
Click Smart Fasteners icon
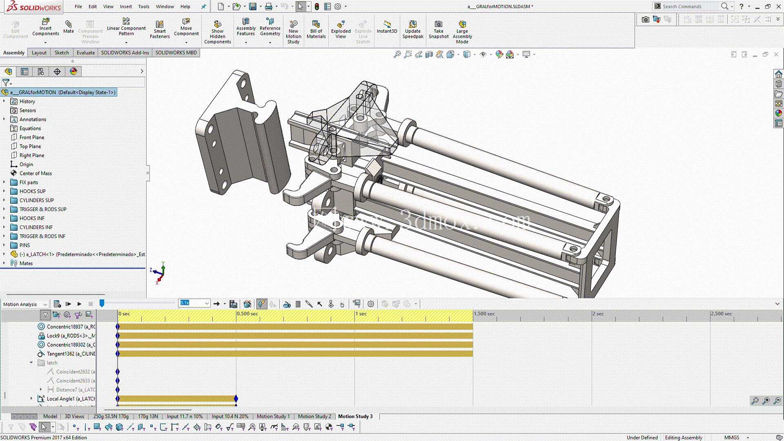tap(160, 29)
